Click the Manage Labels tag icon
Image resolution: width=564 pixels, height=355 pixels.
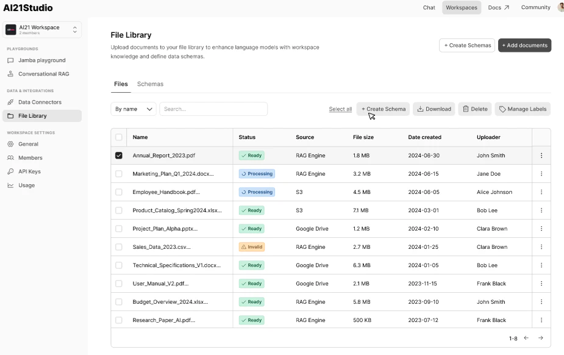point(502,109)
